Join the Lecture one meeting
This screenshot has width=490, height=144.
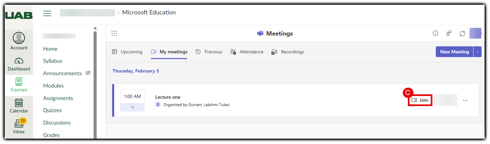click(420, 100)
